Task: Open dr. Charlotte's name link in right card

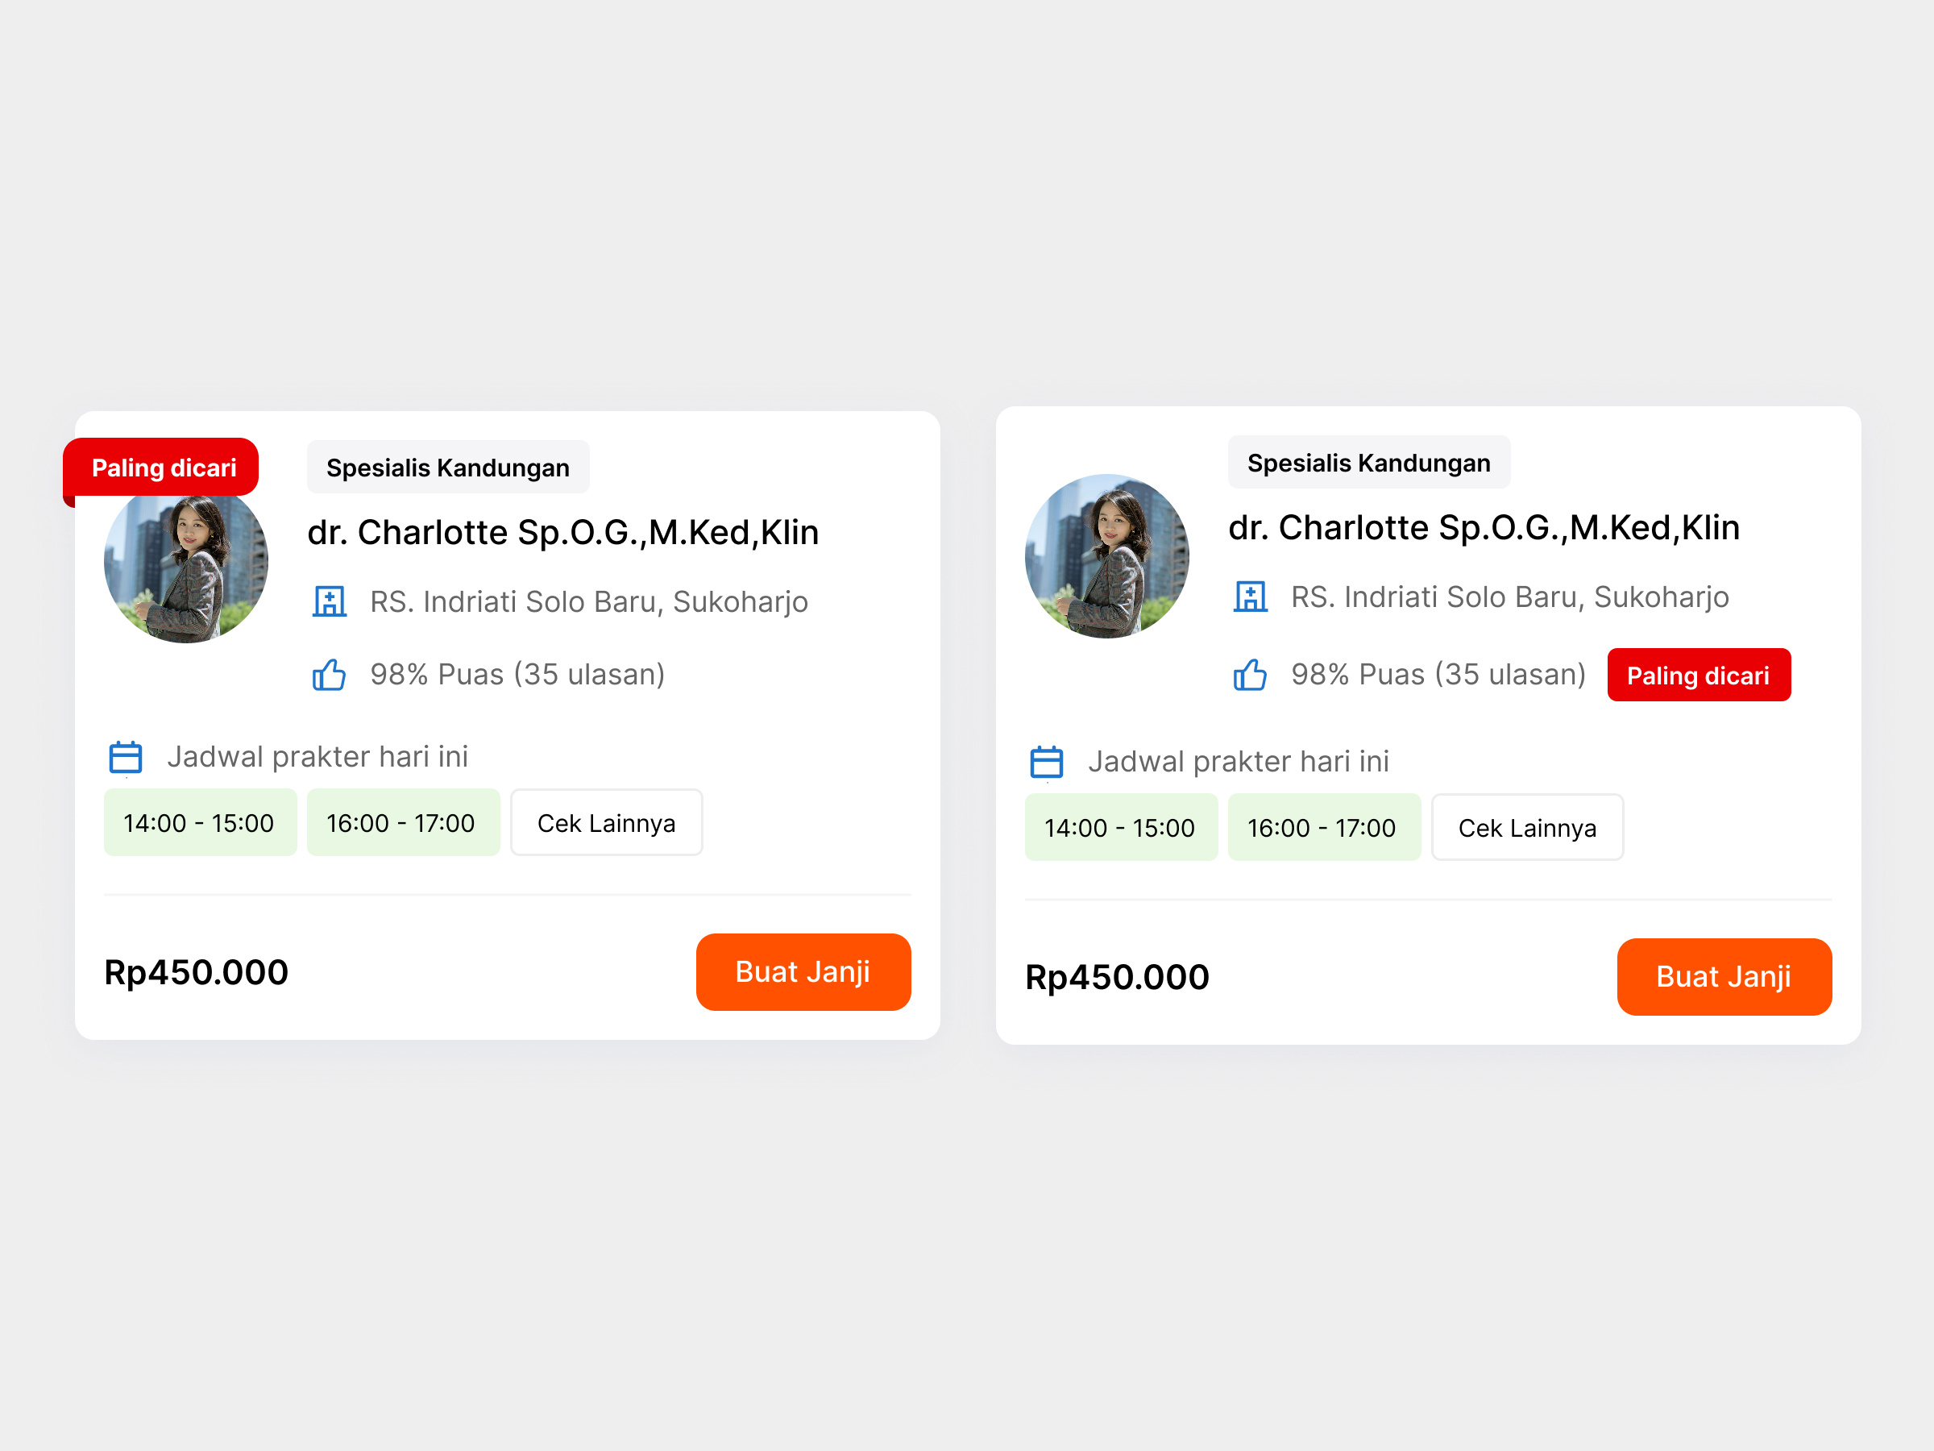Action: click(x=1484, y=527)
